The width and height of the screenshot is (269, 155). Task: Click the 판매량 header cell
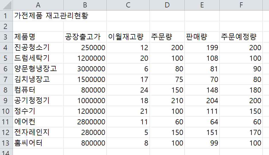[x=202, y=37]
